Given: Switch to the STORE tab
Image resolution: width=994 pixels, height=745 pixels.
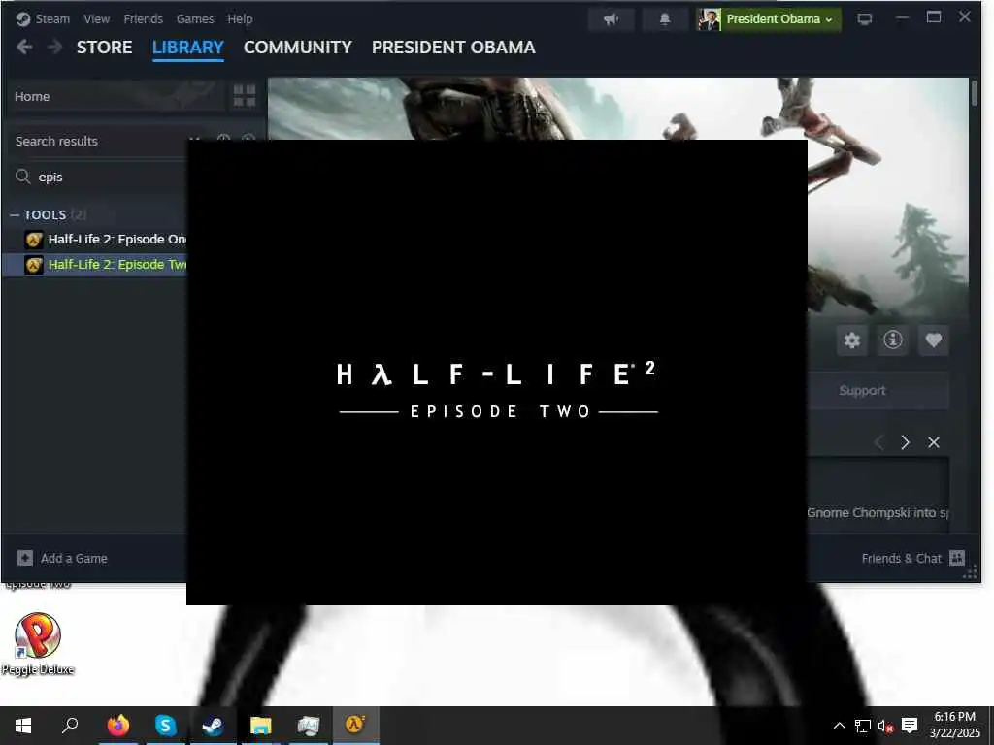Looking at the screenshot, I should [x=105, y=48].
